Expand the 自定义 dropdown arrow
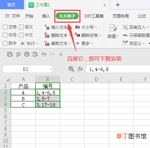 tap(144, 43)
